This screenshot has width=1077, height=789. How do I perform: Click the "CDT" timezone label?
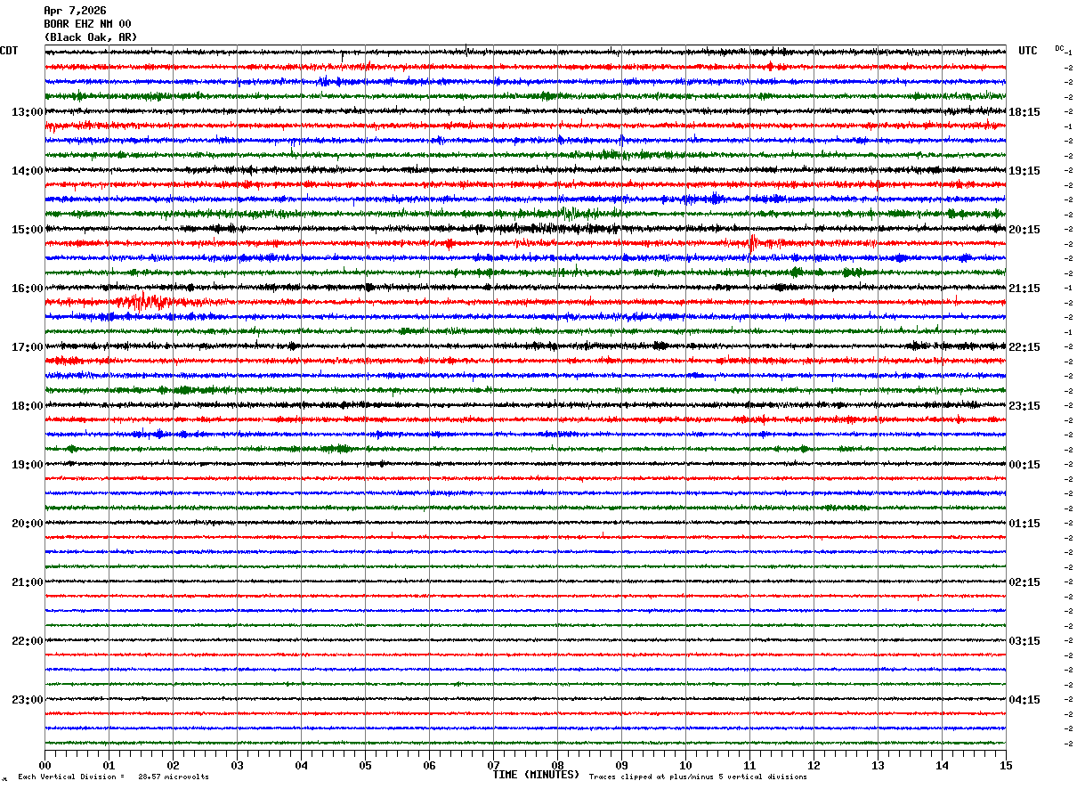click(9, 51)
